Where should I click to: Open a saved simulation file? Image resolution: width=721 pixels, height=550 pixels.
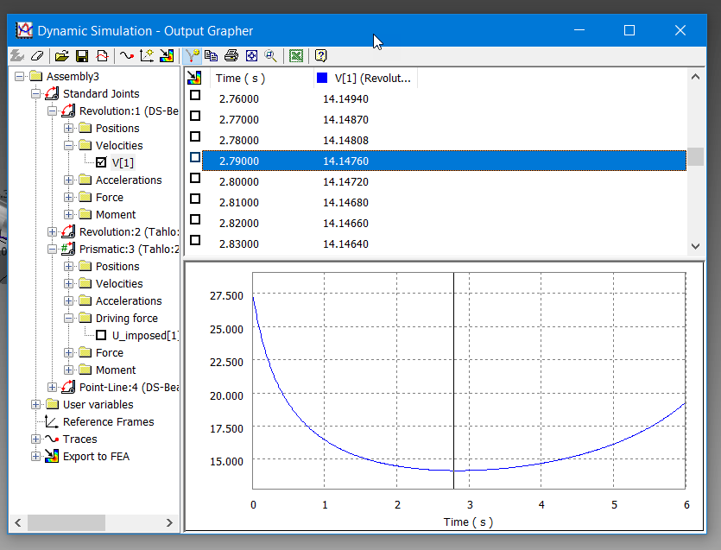coord(61,55)
